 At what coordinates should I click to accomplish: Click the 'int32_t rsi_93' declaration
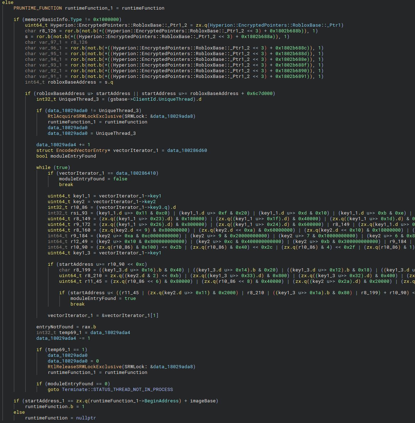[x=69, y=213]
